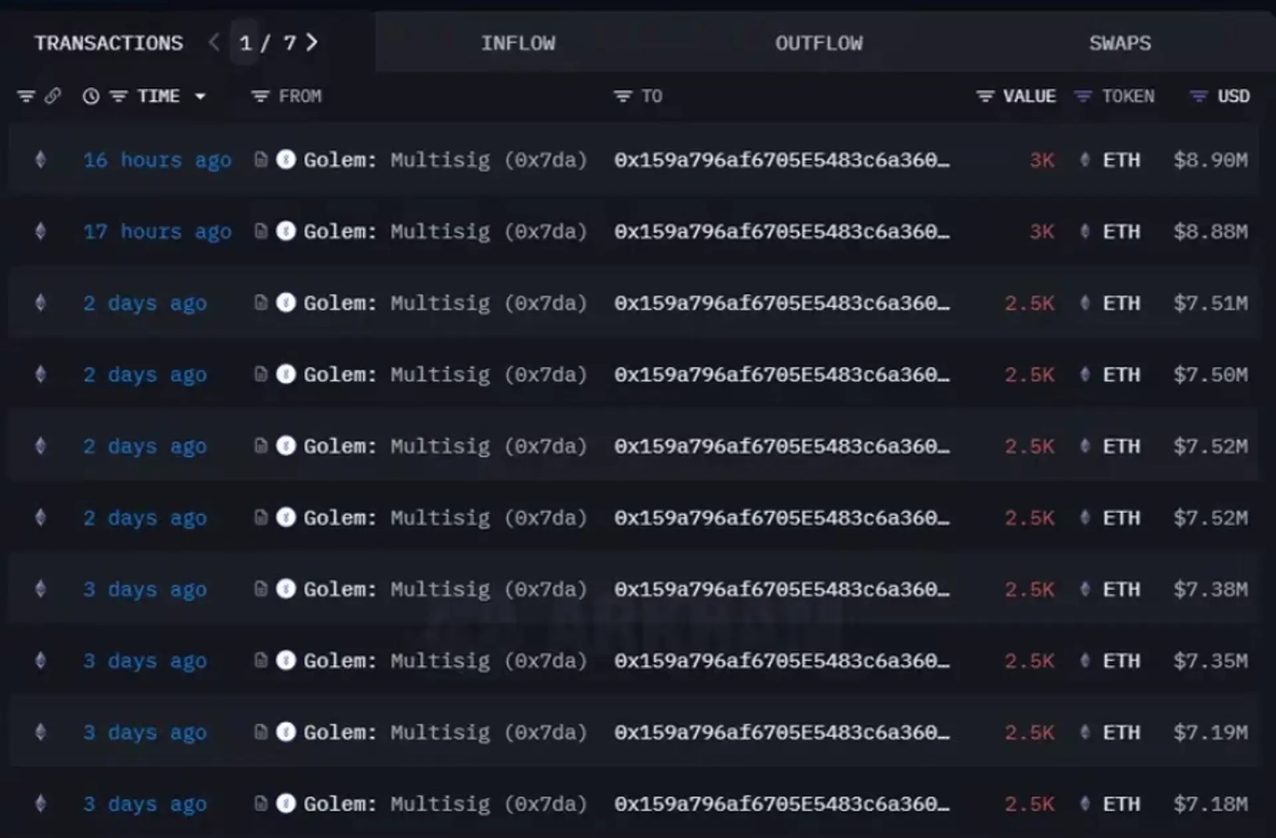Click the $7.18M USD value
Screen dimensions: 1276x838
coord(1210,804)
